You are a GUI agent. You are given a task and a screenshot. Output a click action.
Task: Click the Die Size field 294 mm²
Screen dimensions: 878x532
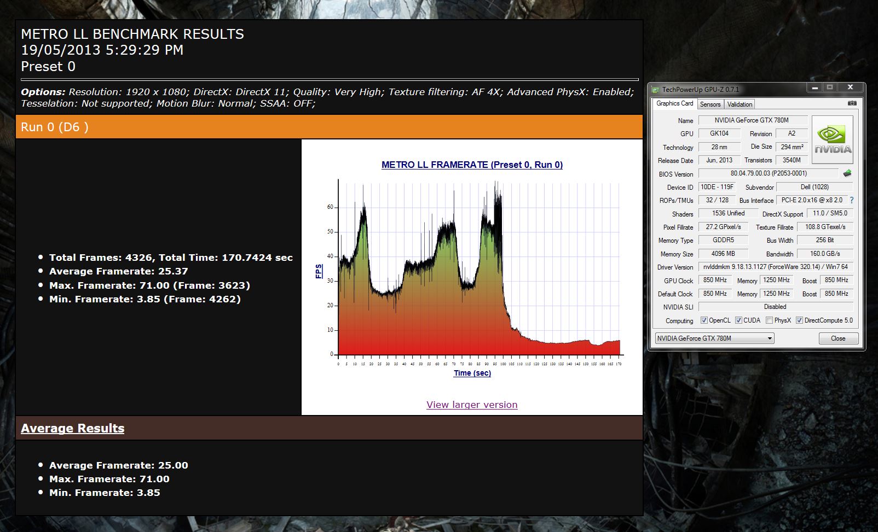point(792,147)
